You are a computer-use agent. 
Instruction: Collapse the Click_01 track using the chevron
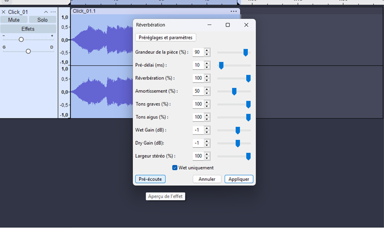click(x=46, y=12)
